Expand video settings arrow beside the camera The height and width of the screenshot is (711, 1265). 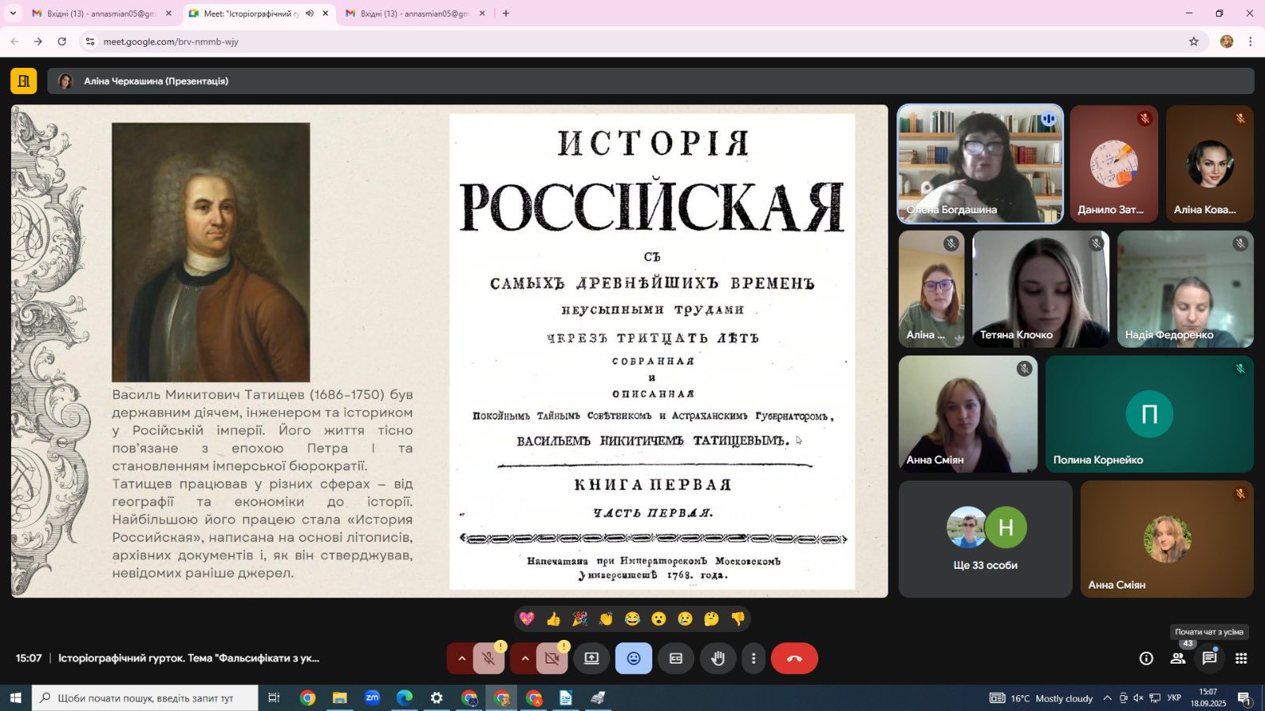click(x=524, y=658)
